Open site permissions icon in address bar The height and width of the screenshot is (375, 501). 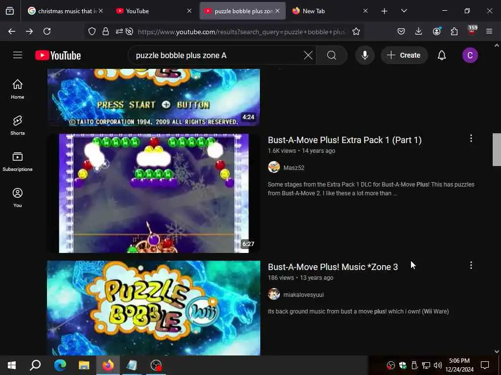pyautogui.click(x=119, y=31)
